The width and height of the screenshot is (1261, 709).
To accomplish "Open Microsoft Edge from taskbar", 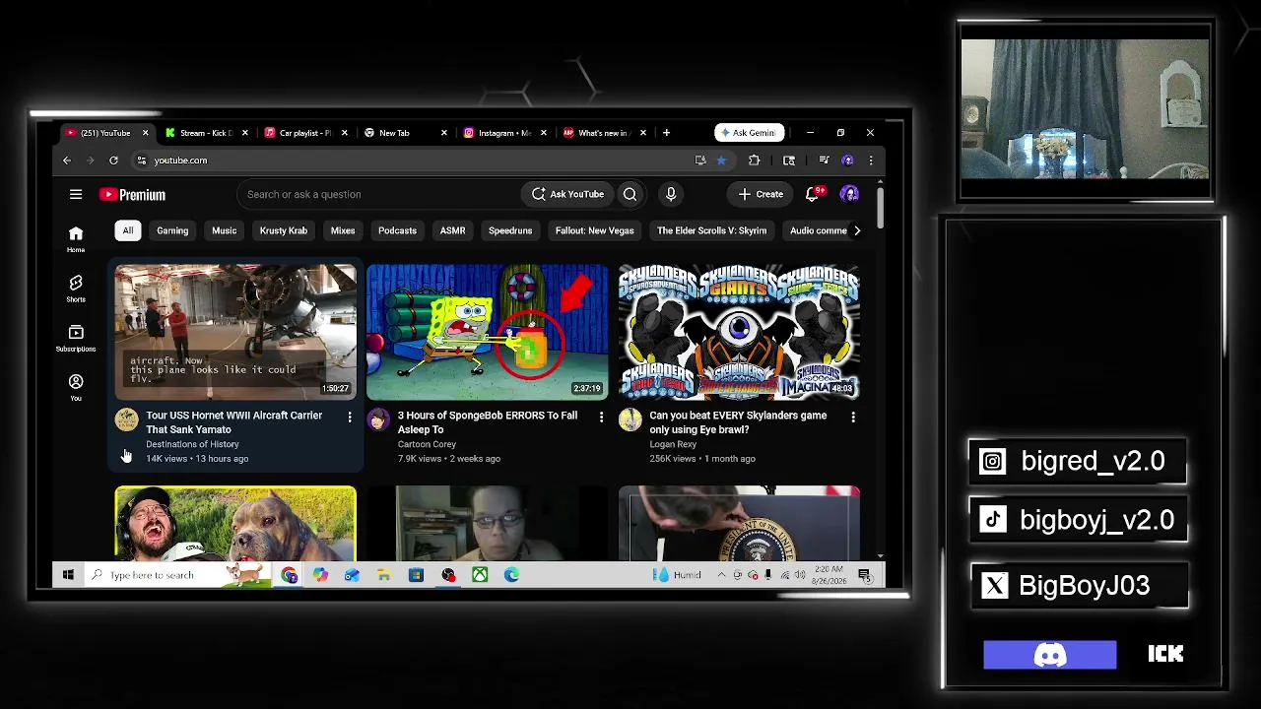I will tap(511, 575).
